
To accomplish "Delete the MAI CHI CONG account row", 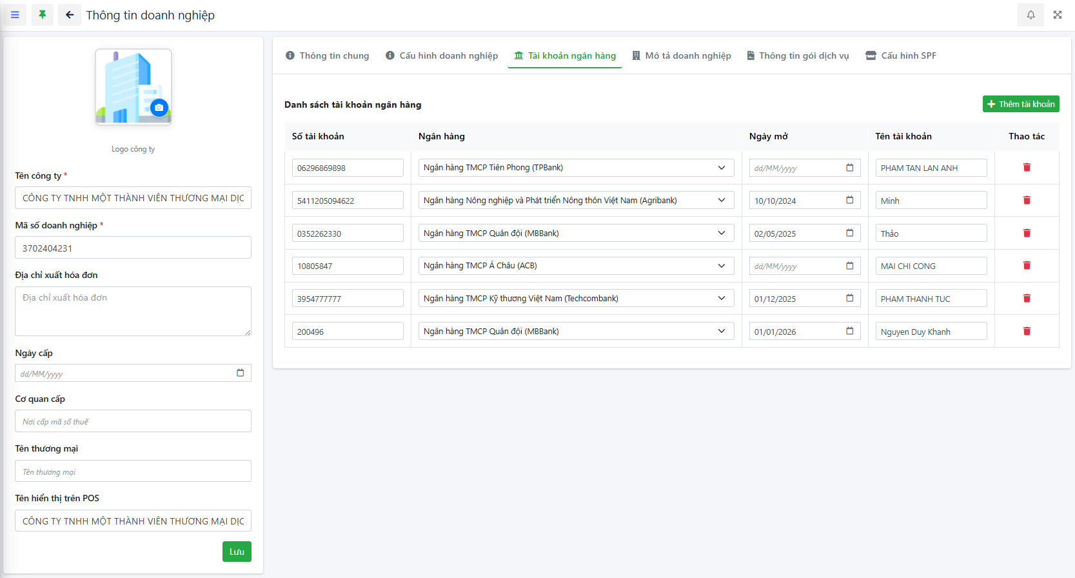I will (x=1027, y=266).
